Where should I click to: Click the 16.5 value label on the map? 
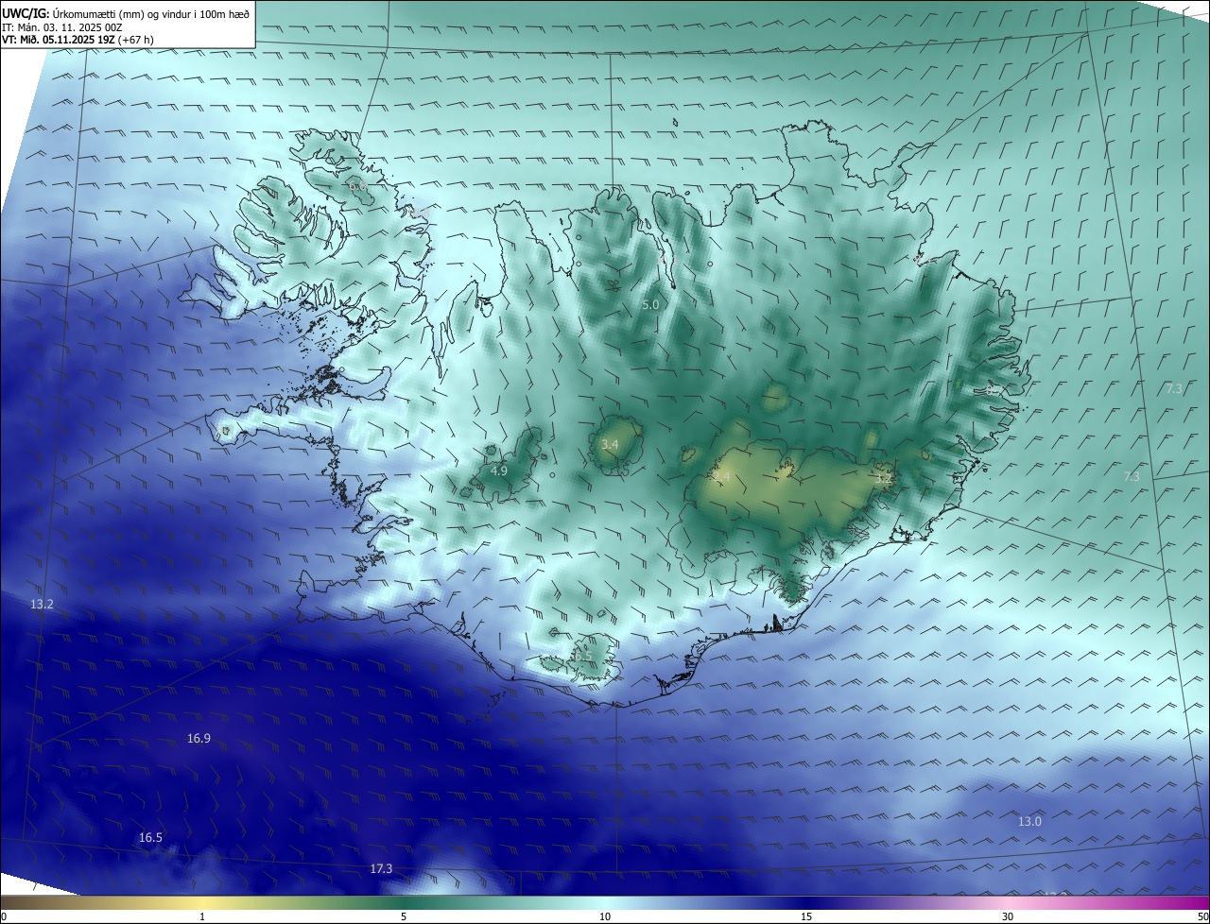coord(150,838)
